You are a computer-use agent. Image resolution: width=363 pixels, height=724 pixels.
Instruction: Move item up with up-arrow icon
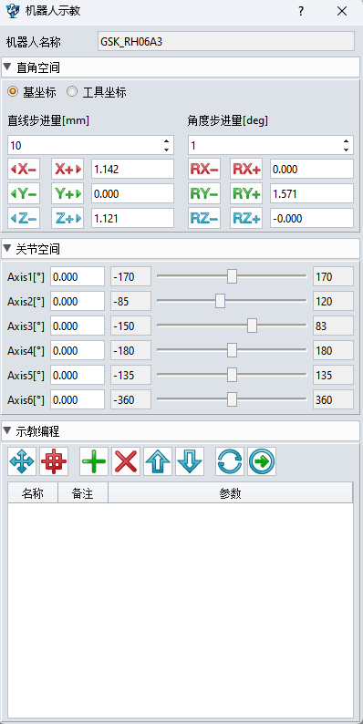(158, 461)
